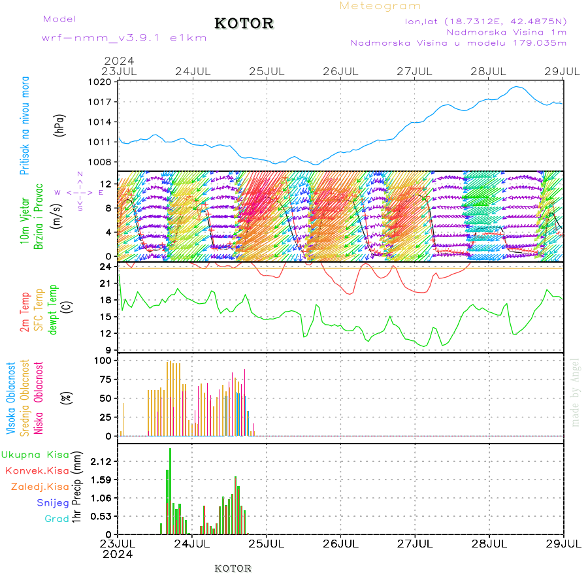Click the 1008 pressure axis value

tap(100, 162)
